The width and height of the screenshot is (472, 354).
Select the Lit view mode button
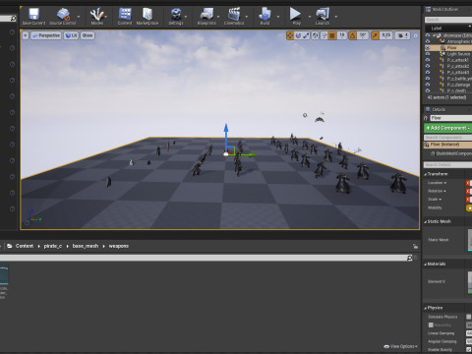[71, 35]
